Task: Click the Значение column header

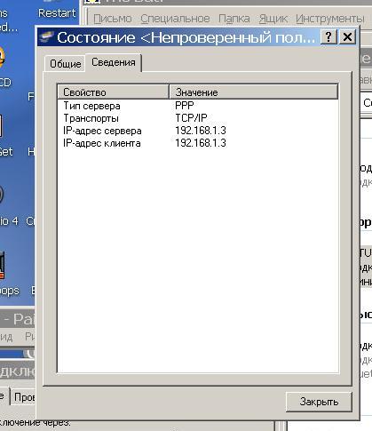Action: 254,92
